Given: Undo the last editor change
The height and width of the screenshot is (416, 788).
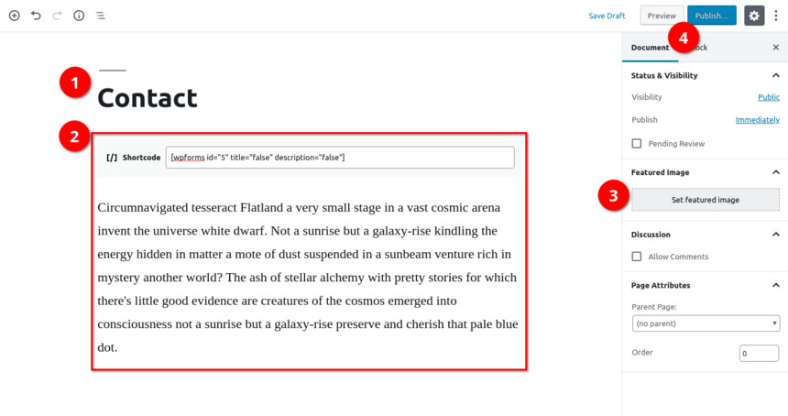Looking at the screenshot, I should 36,16.
